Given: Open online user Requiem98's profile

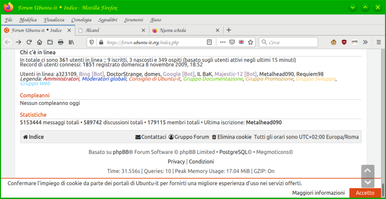Looking at the screenshot, I should [310, 74].
